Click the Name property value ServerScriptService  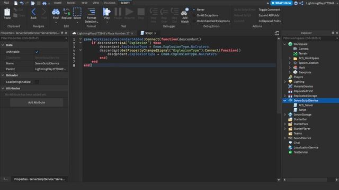[47, 63]
